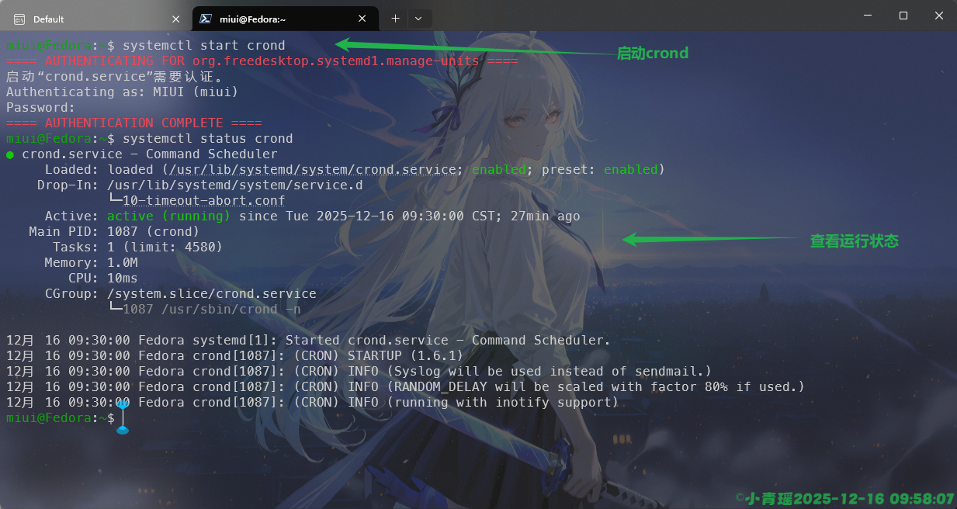Expand the new-tab profile dropdown chevron
Image resolution: width=957 pixels, height=509 pixels.
click(418, 19)
